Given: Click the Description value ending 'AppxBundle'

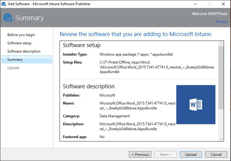Looking at the screenshot, I should (x=137, y=126).
